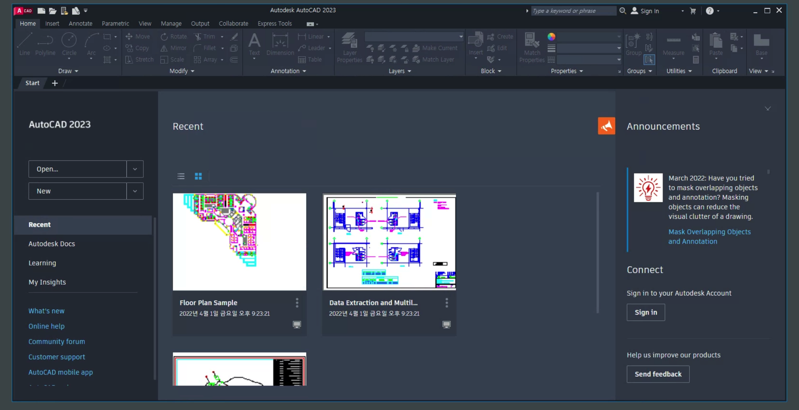Select the Arc tool

91,45
